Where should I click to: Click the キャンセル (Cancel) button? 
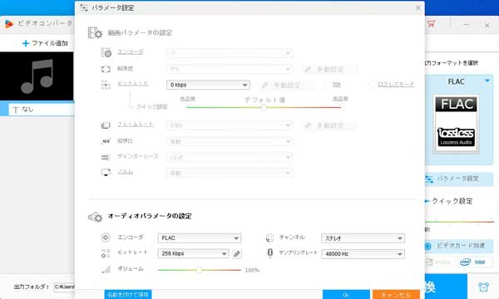point(396,295)
